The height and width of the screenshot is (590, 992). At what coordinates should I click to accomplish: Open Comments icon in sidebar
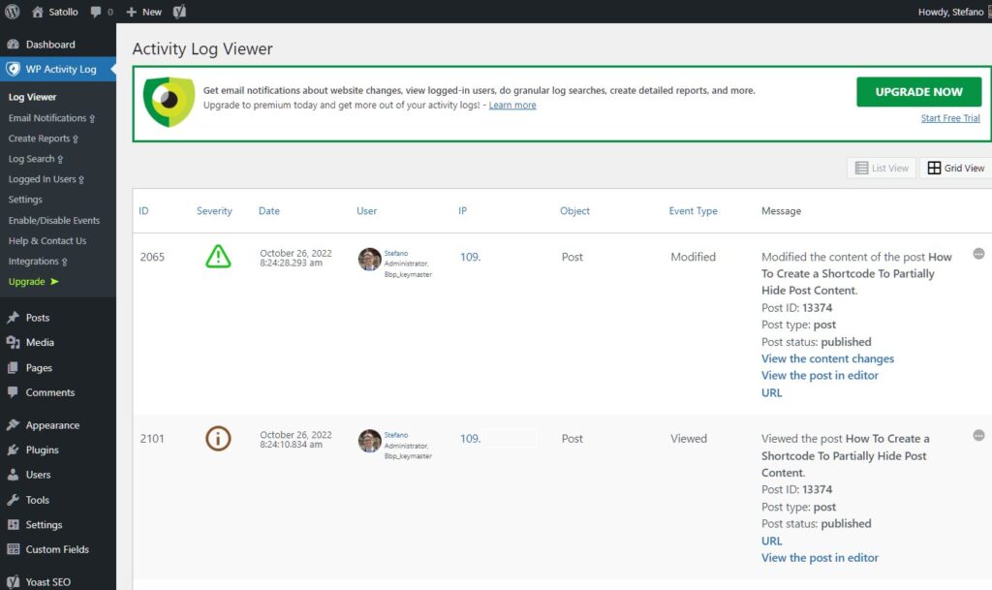pos(13,392)
